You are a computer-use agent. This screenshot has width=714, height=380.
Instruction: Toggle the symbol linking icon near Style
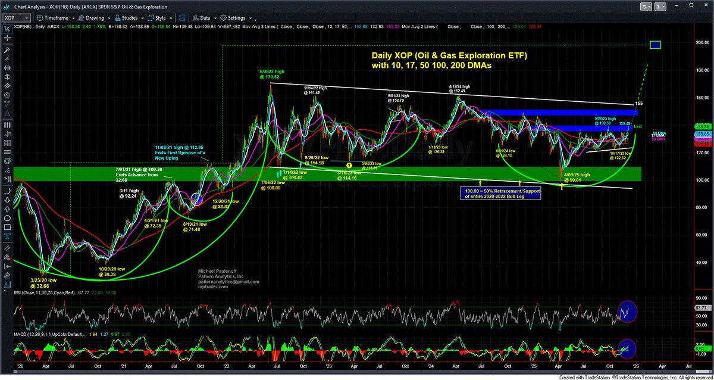(182, 17)
